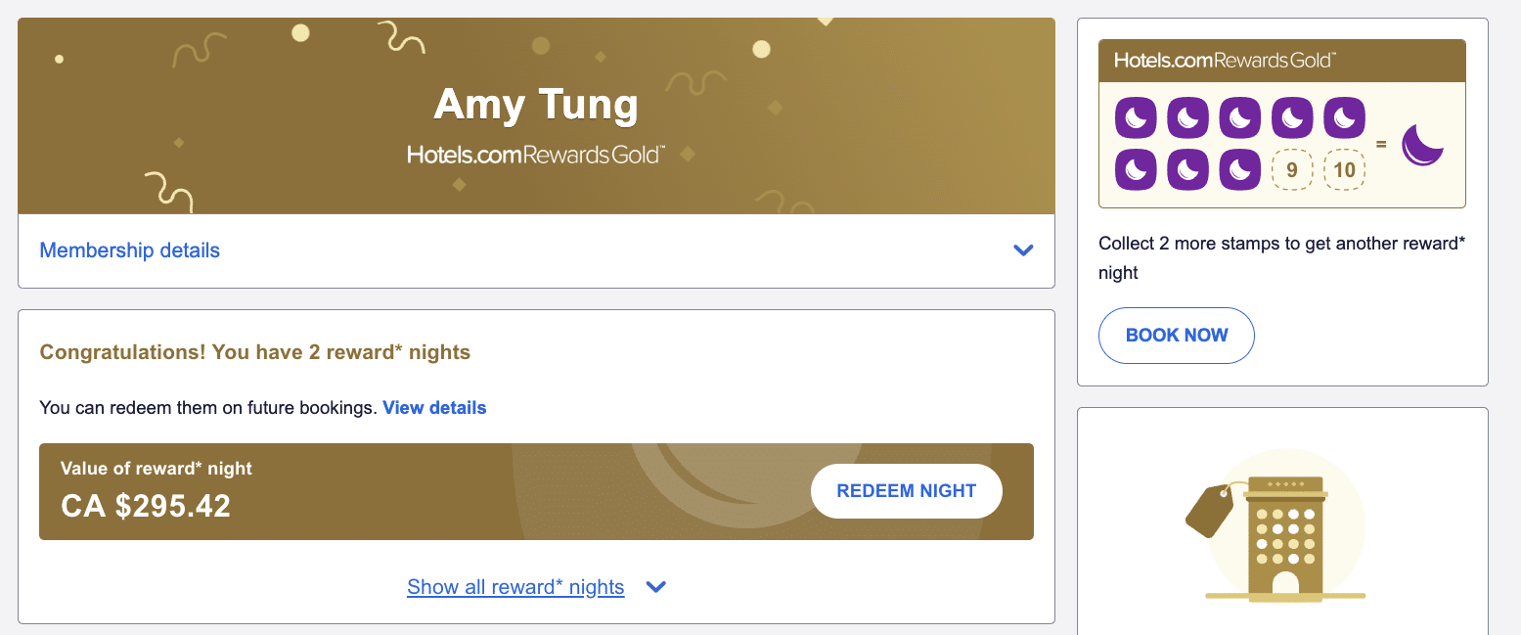Expand chevron beside Show all reward nights
Viewport: 1521px width, 635px height.
pos(656,587)
